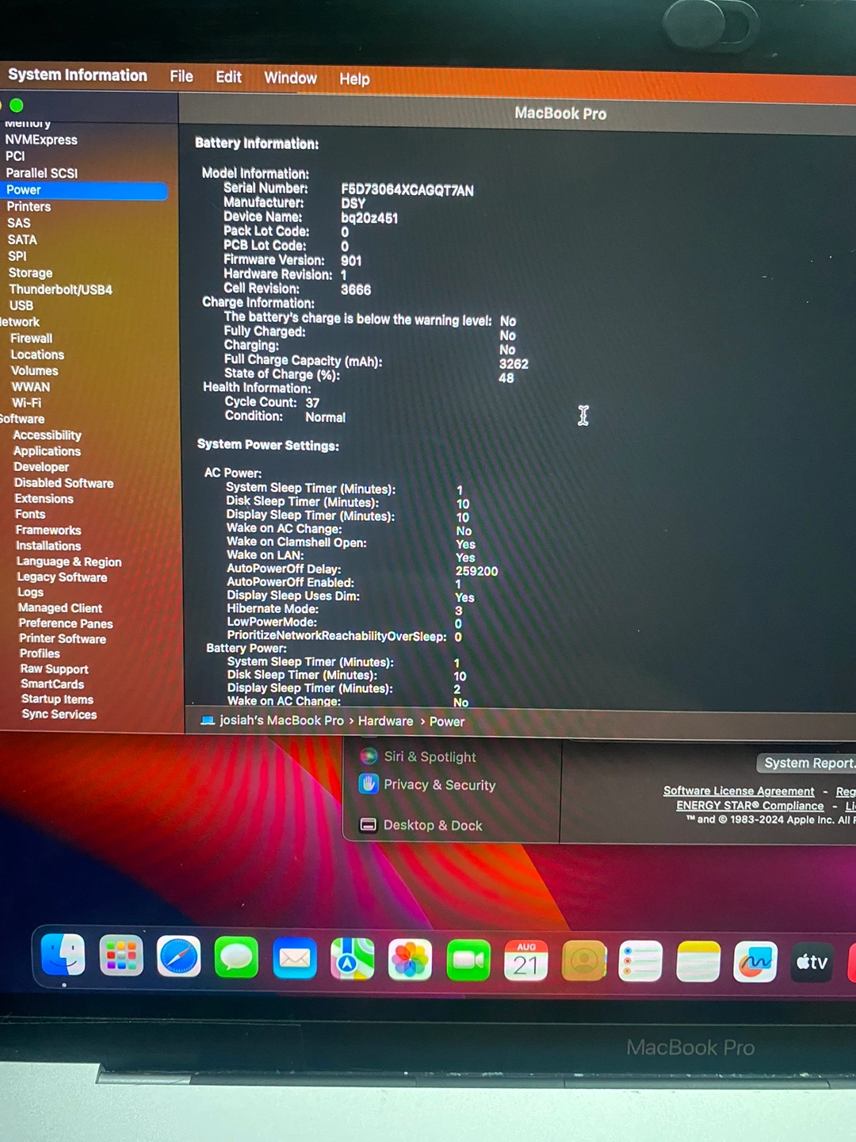
Task: Launch FaceTime from the dock
Action: [468, 960]
